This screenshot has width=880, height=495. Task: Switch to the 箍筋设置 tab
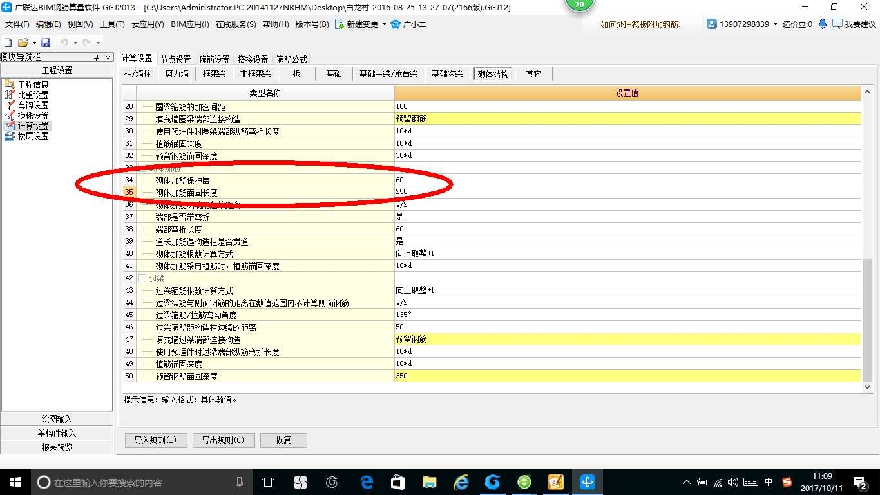click(x=214, y=59)
